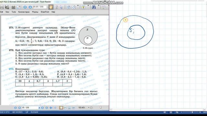Click the Word status bar word count
The height and width of the screenshot is (116, 207).
click(x=17, y=112)
